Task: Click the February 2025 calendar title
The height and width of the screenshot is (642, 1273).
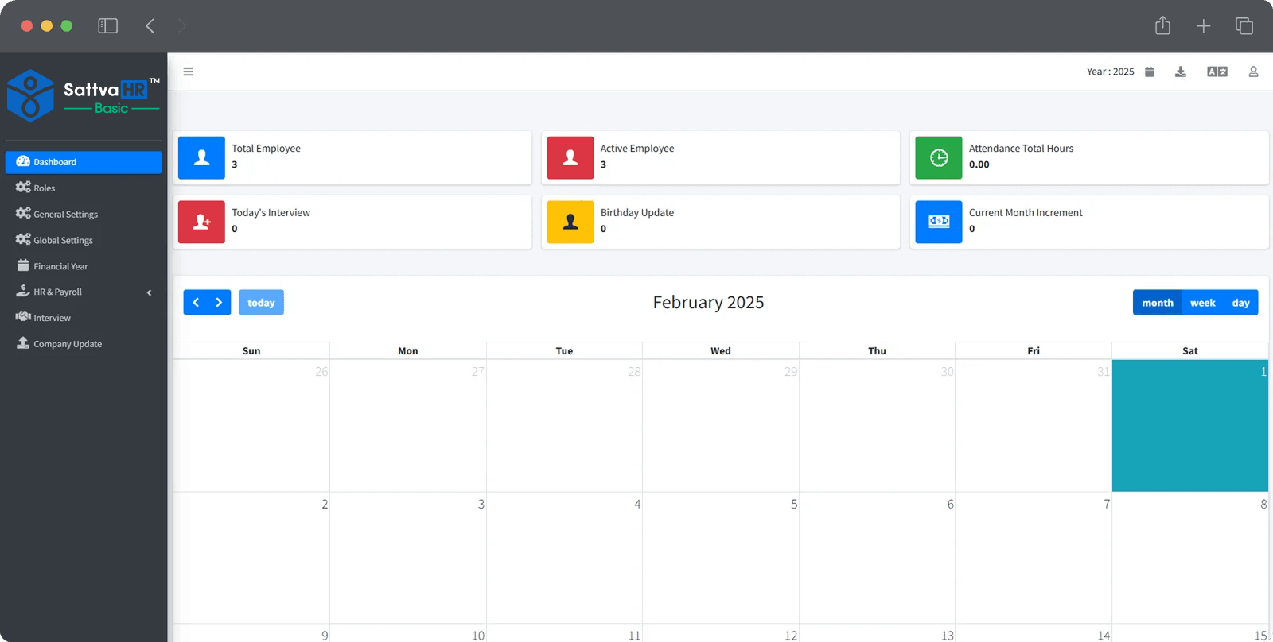Action: click(708, 303)
